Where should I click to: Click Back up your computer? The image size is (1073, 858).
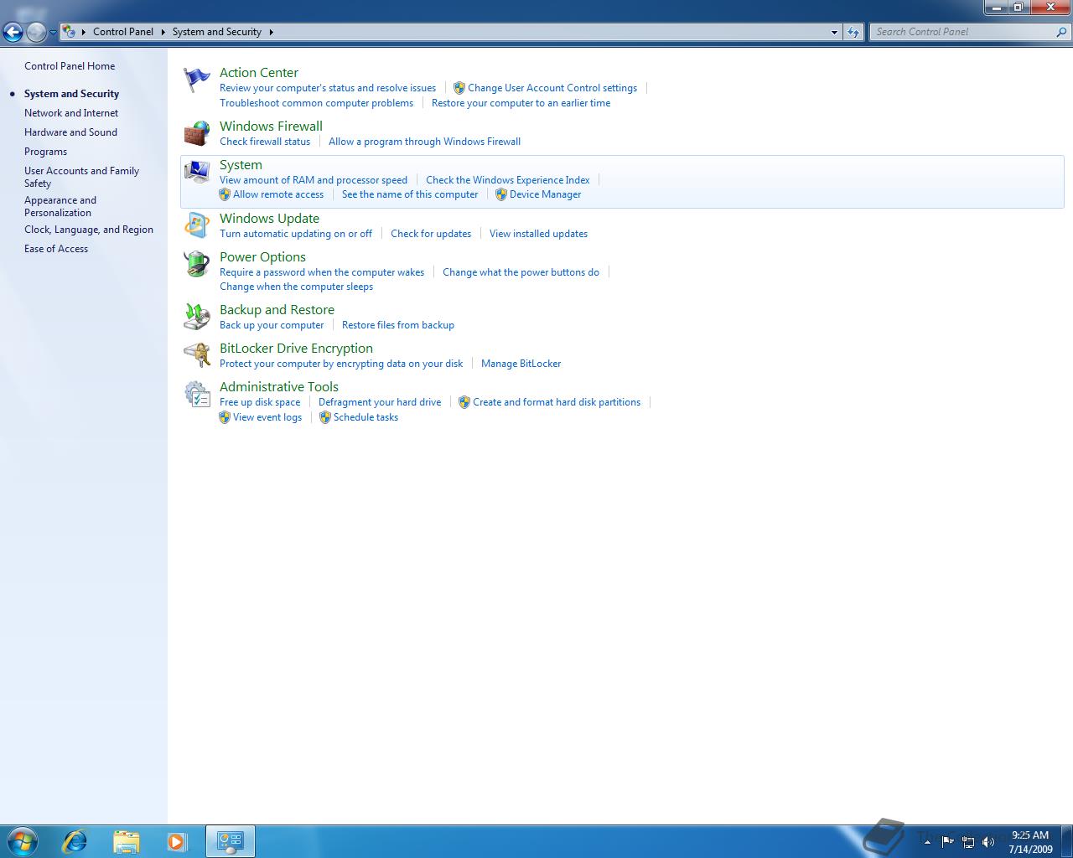pos(272,325)
